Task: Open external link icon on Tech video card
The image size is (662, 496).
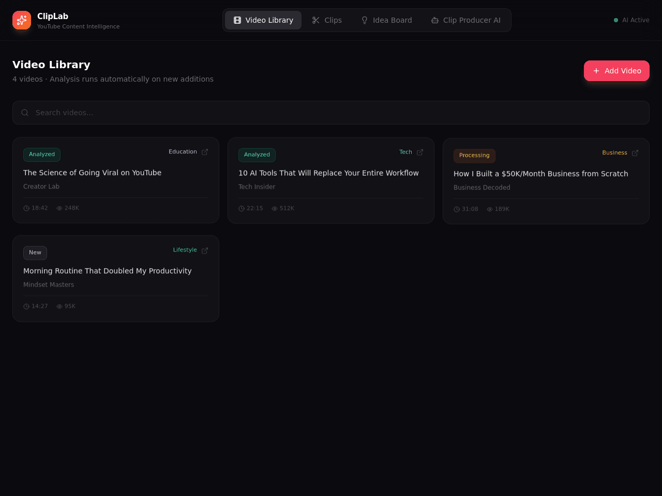Action: click(420, 152)
